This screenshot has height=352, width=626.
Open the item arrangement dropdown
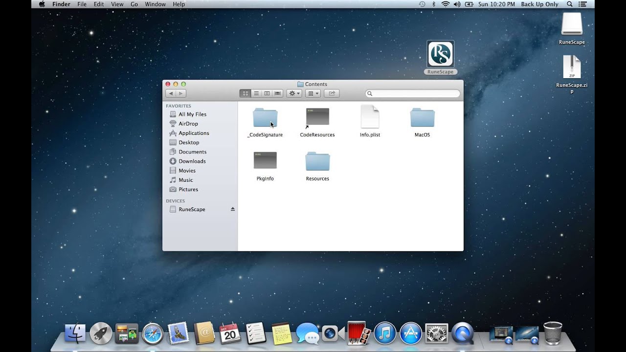(x=313, y=93)
